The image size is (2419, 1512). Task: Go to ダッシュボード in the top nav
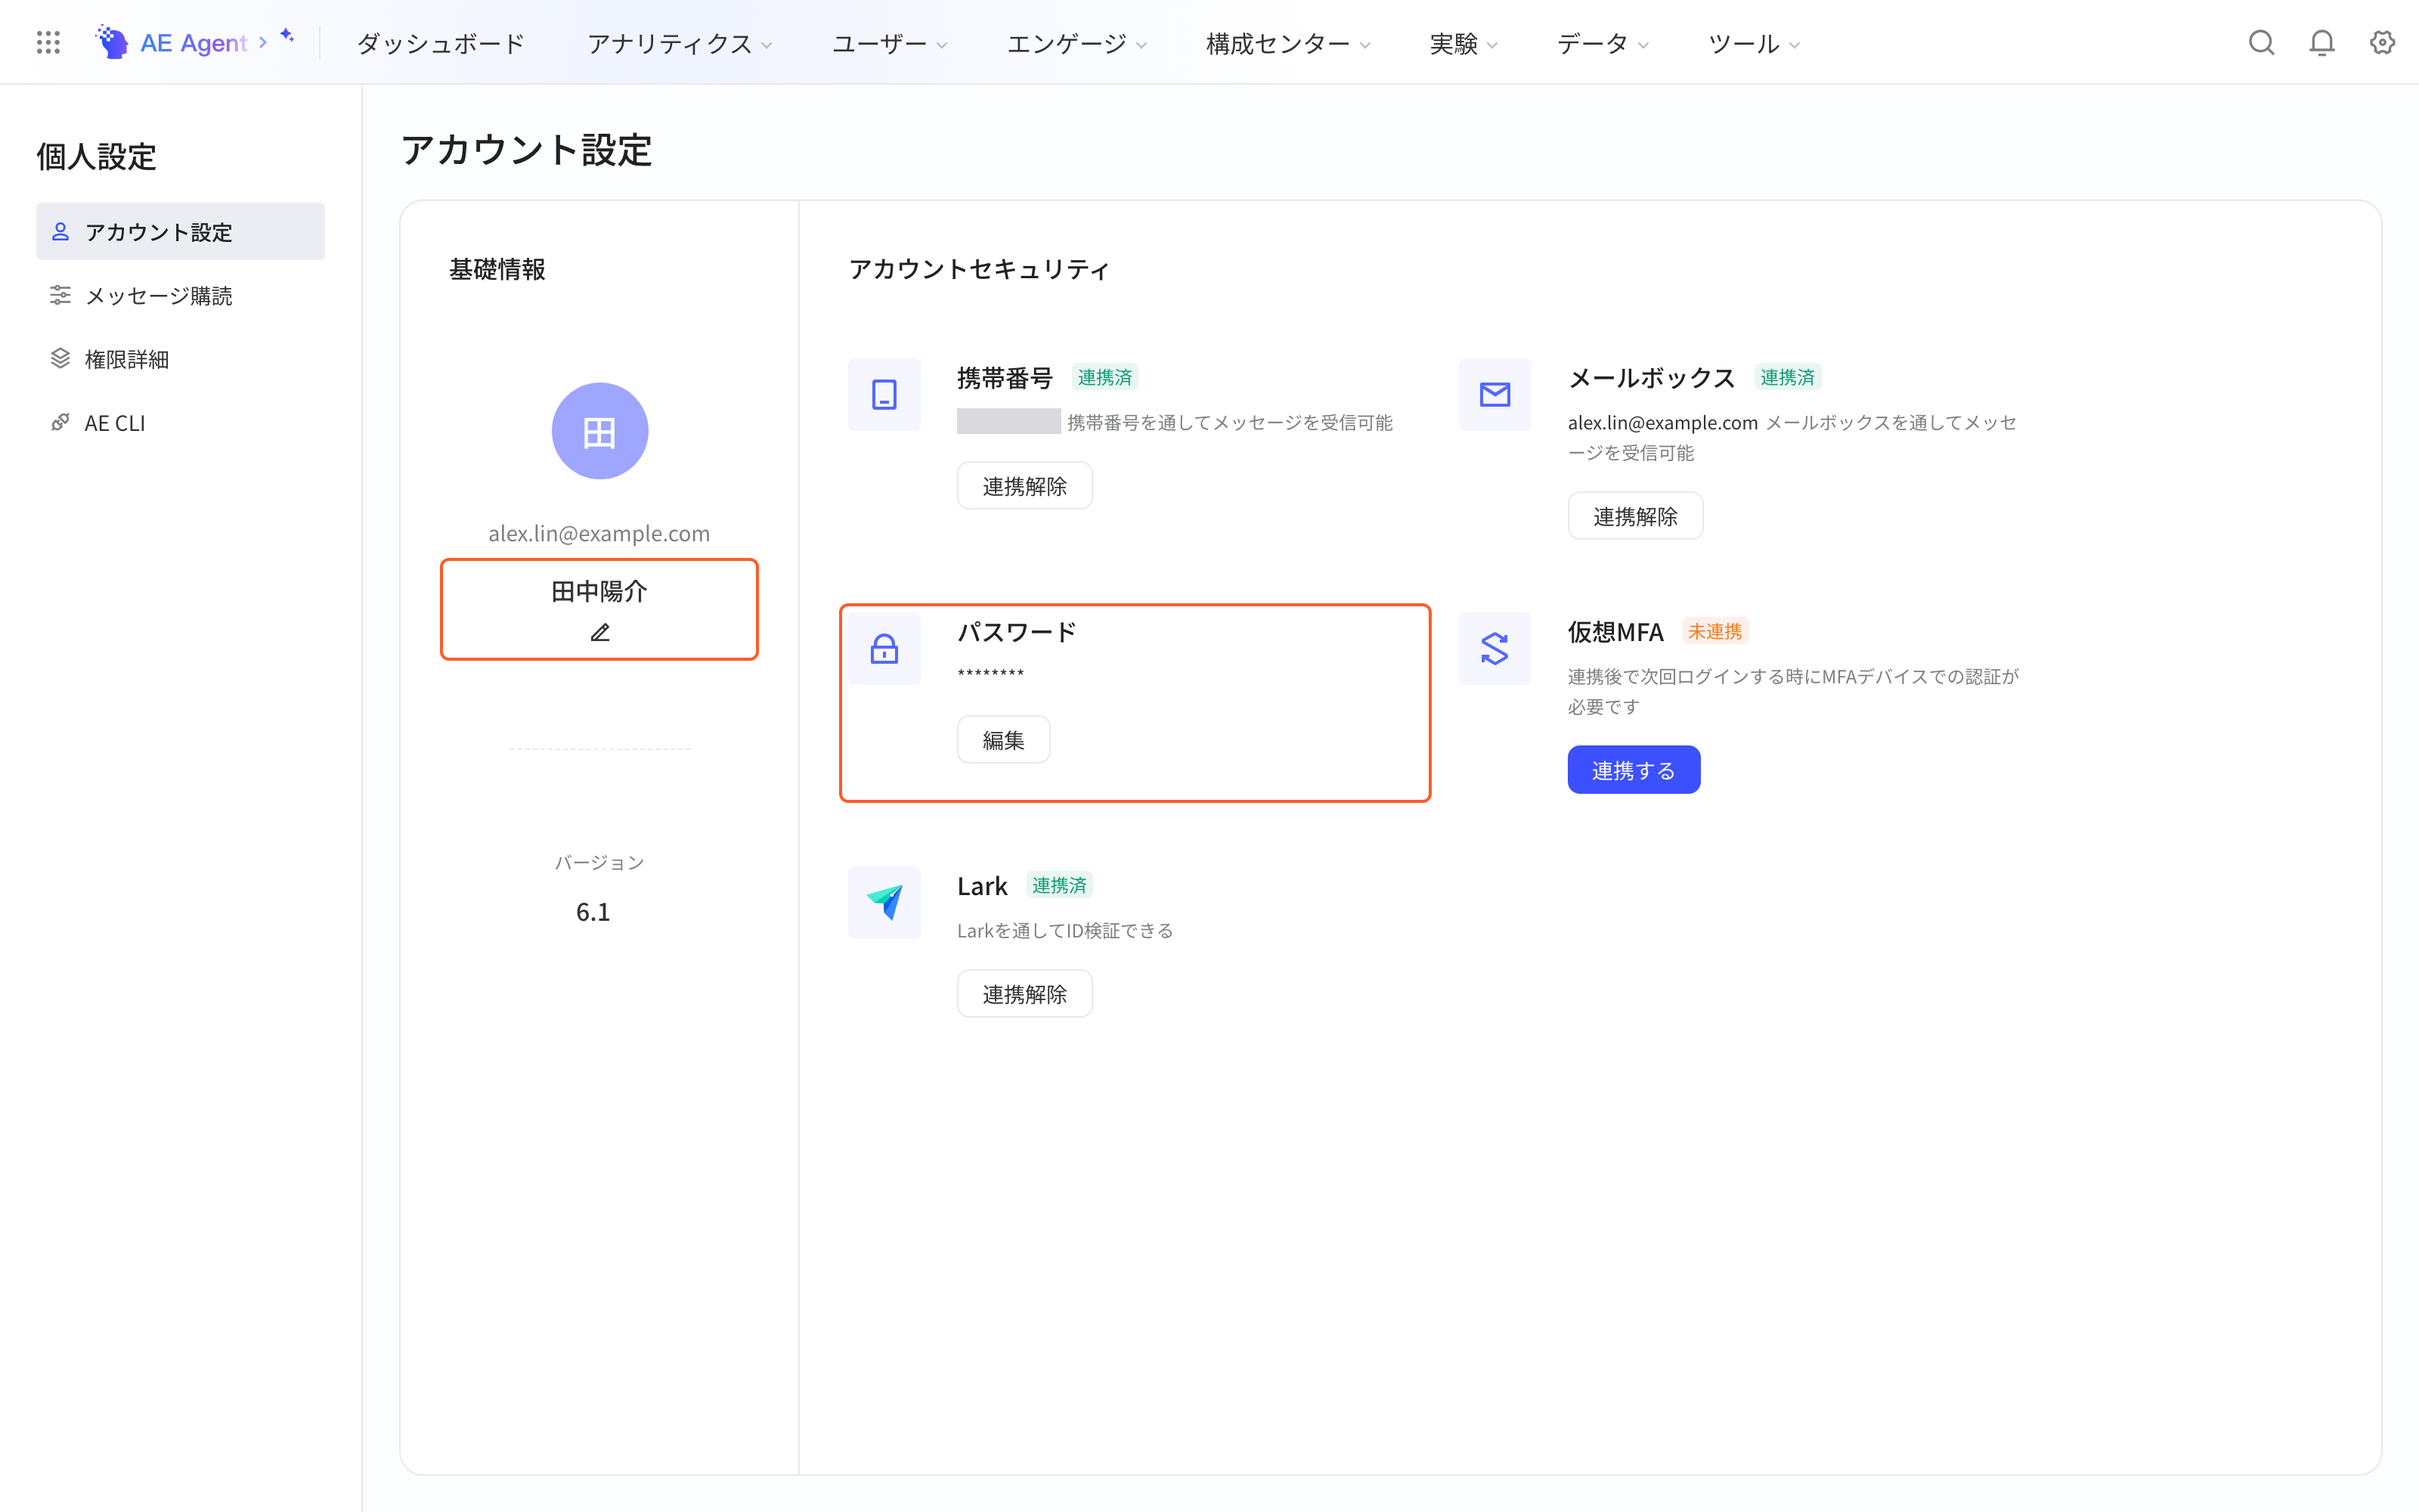point(441,44)
